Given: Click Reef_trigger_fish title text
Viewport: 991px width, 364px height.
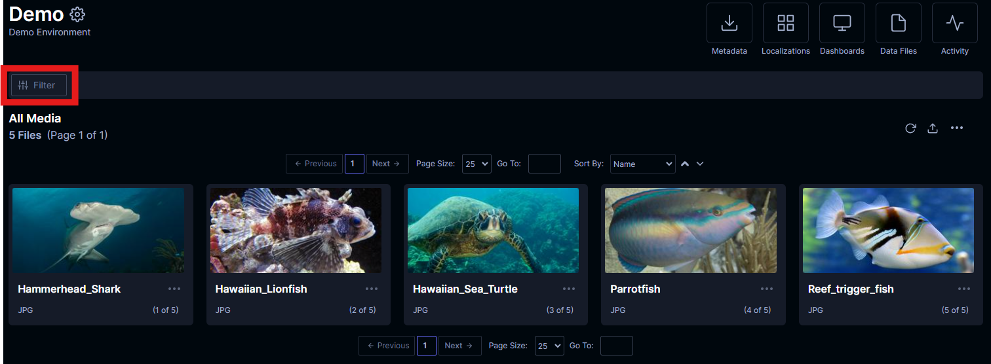Looking at the screenshot, I should pyautogui.click(x=851, y=289).
